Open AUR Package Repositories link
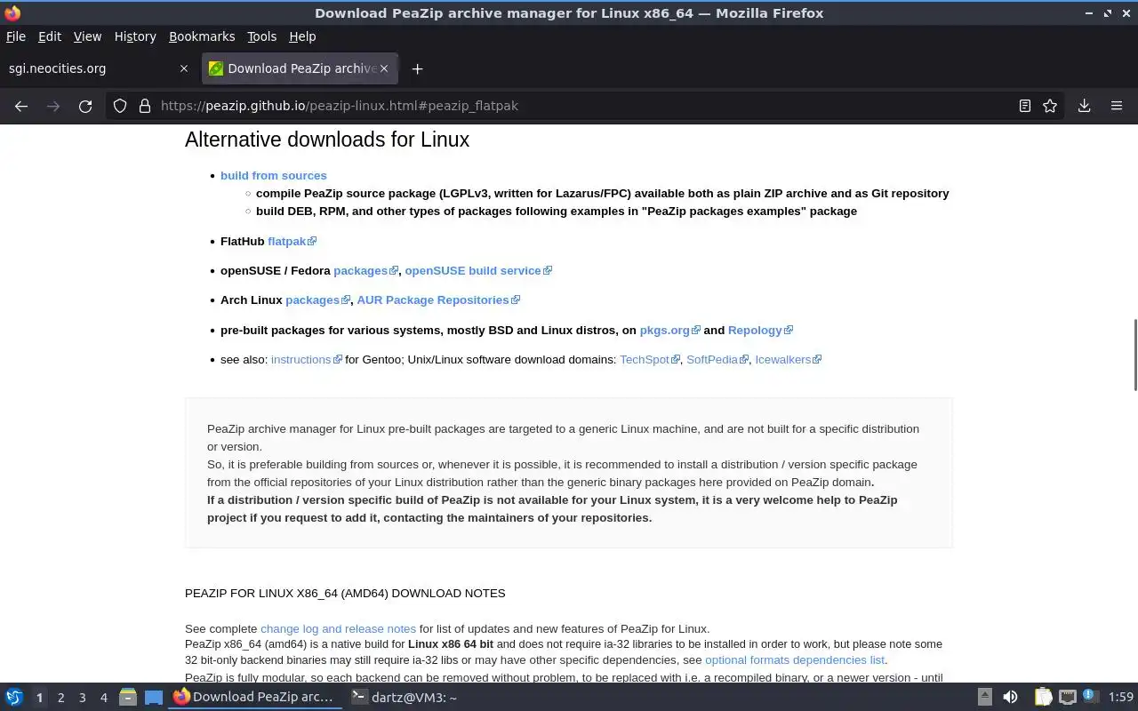 click(x=438, y=300)
